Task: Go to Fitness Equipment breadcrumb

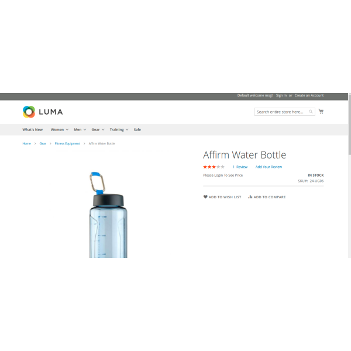Action: [x=67, y=143]
